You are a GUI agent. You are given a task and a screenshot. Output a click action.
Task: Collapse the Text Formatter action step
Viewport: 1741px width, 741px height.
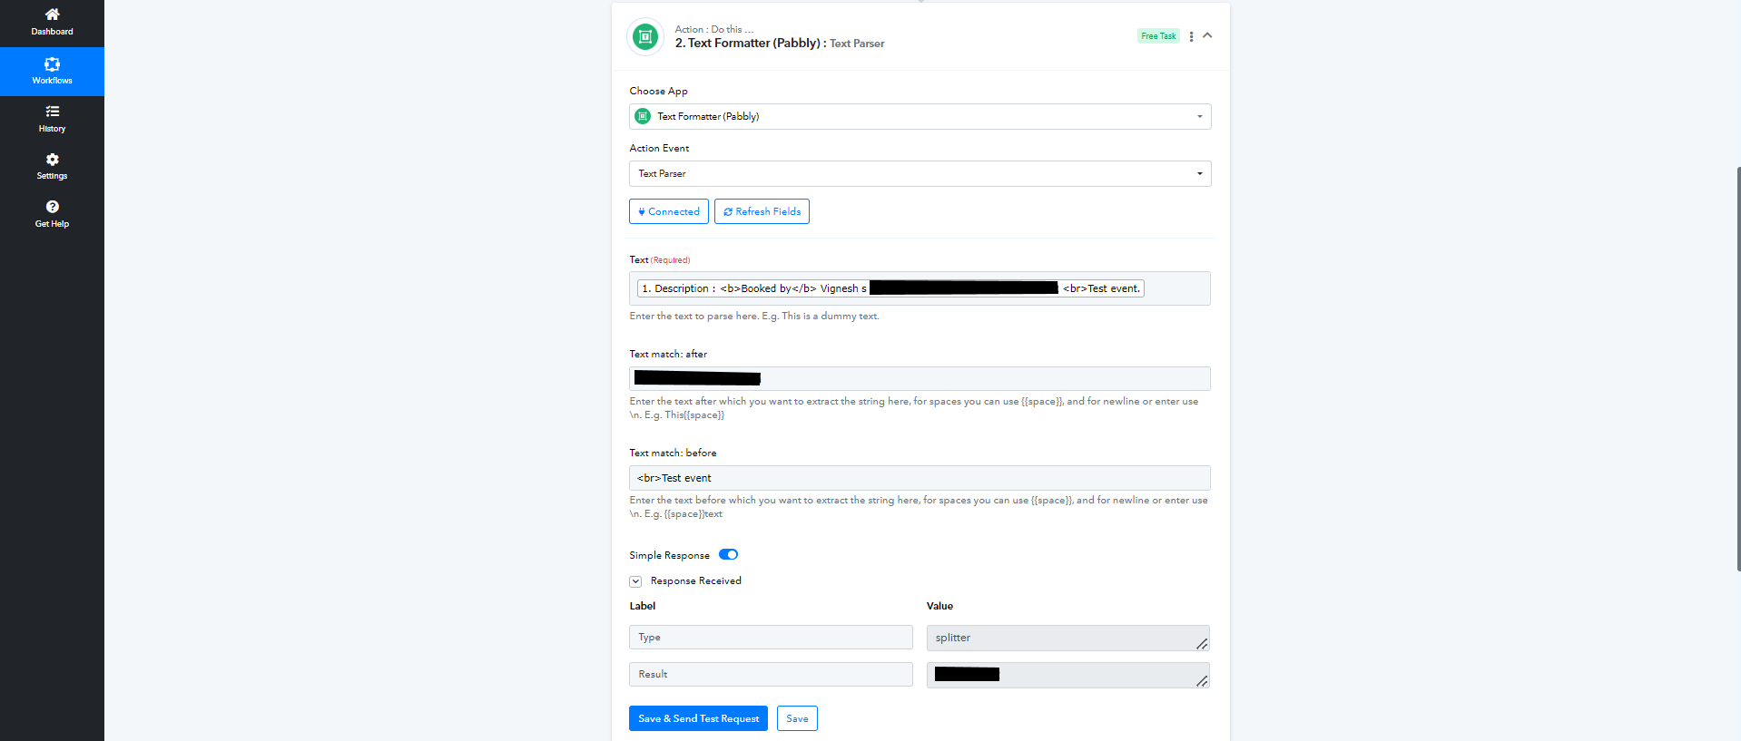tap(1207, 35)
